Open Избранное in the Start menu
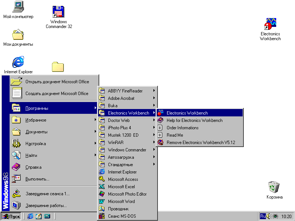 (x=53, y=120)
